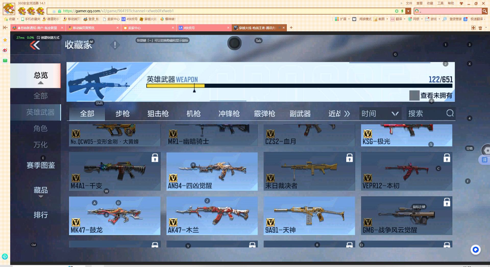Click the in-game search magnifier icon
Screen dimensions: 490x267
click(x=449, y=114)
